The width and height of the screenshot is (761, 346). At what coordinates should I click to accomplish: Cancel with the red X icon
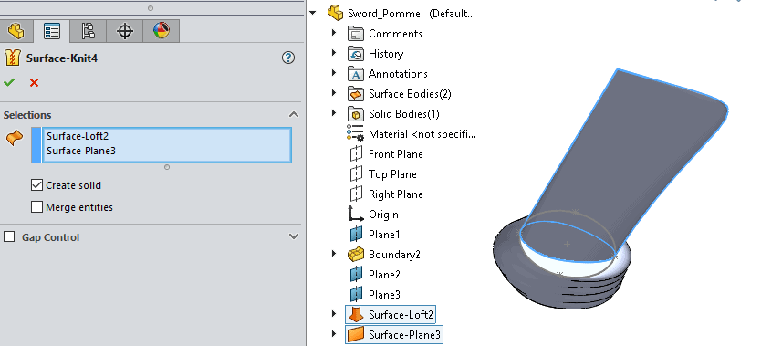pos(34,82)
